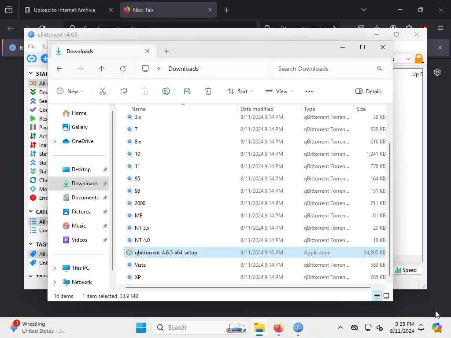Click the Copy icon in Explorer toolbar

[x=124, y=92]
